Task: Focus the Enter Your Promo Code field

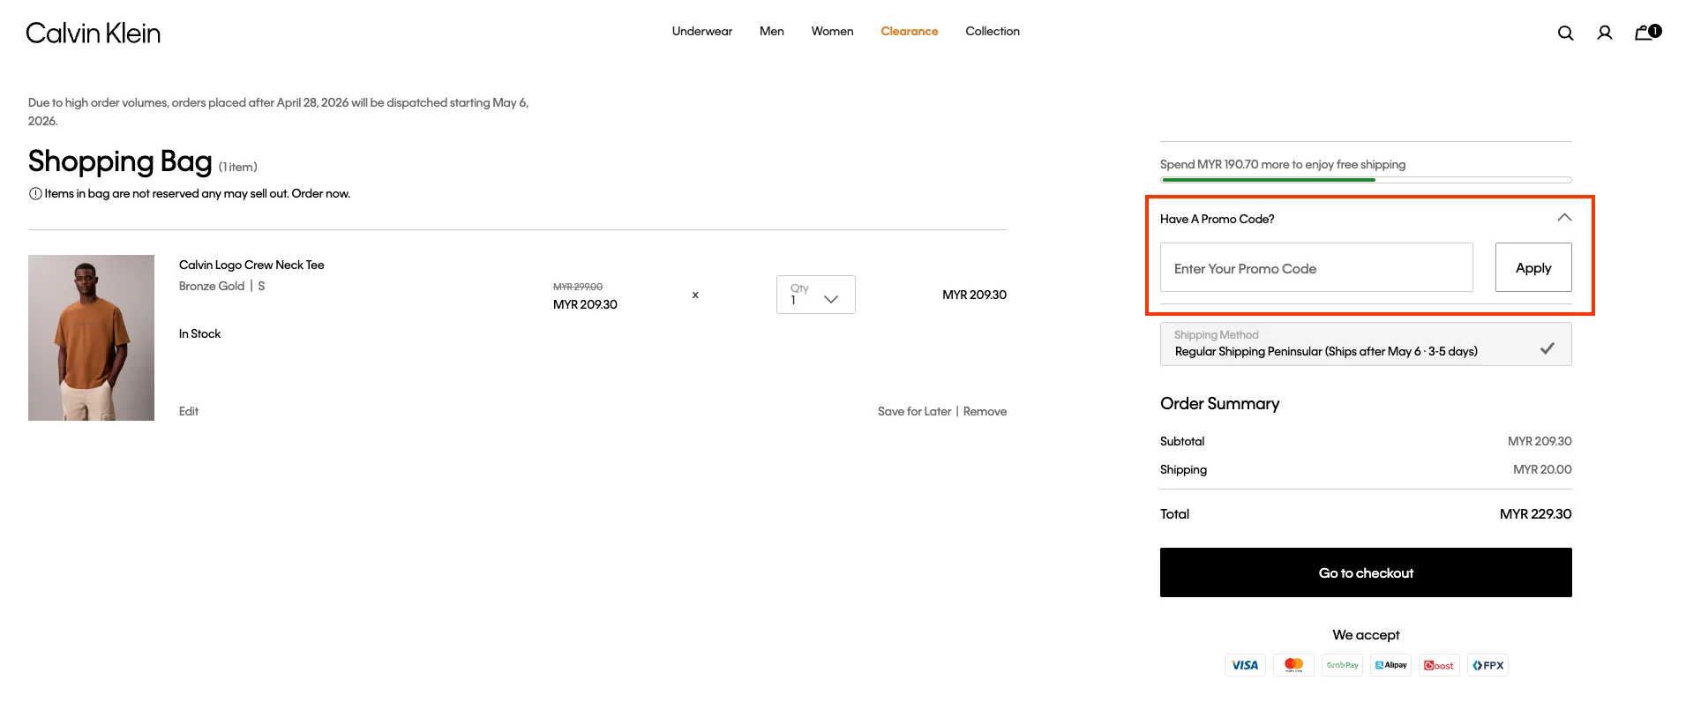Action: [1315, 267]
